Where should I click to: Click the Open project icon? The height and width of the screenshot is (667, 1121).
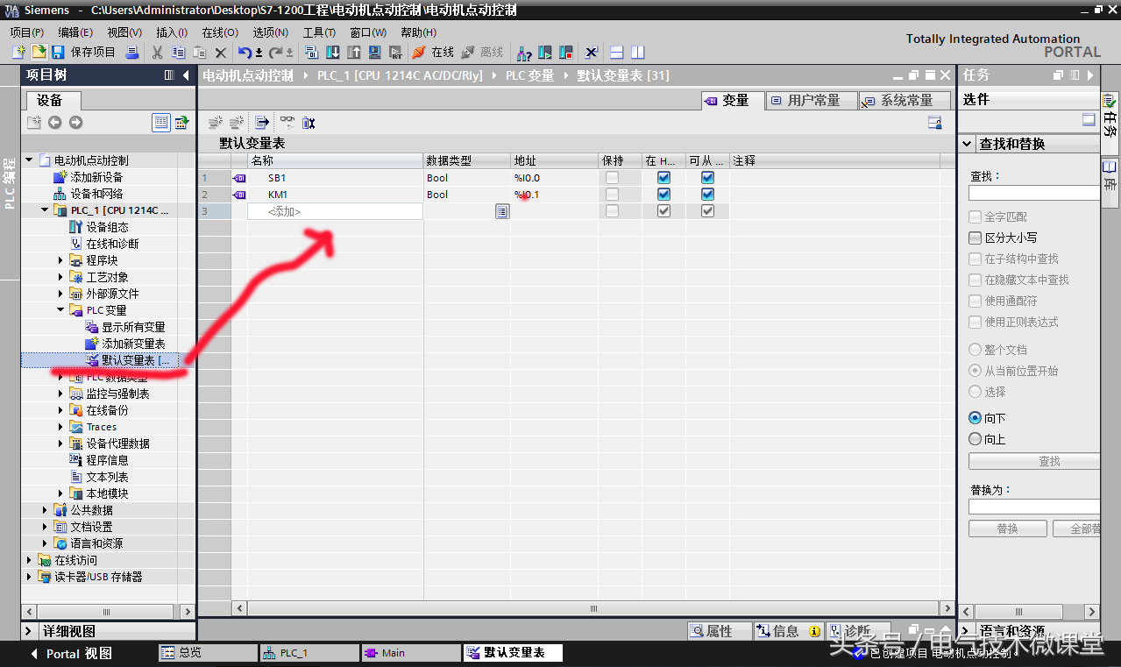click(x=38, y=53)
